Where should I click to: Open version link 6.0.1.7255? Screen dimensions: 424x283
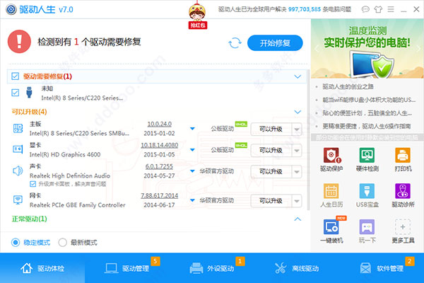pos(159,166)
